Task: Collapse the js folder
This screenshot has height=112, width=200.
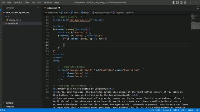Action: (8, 16)
